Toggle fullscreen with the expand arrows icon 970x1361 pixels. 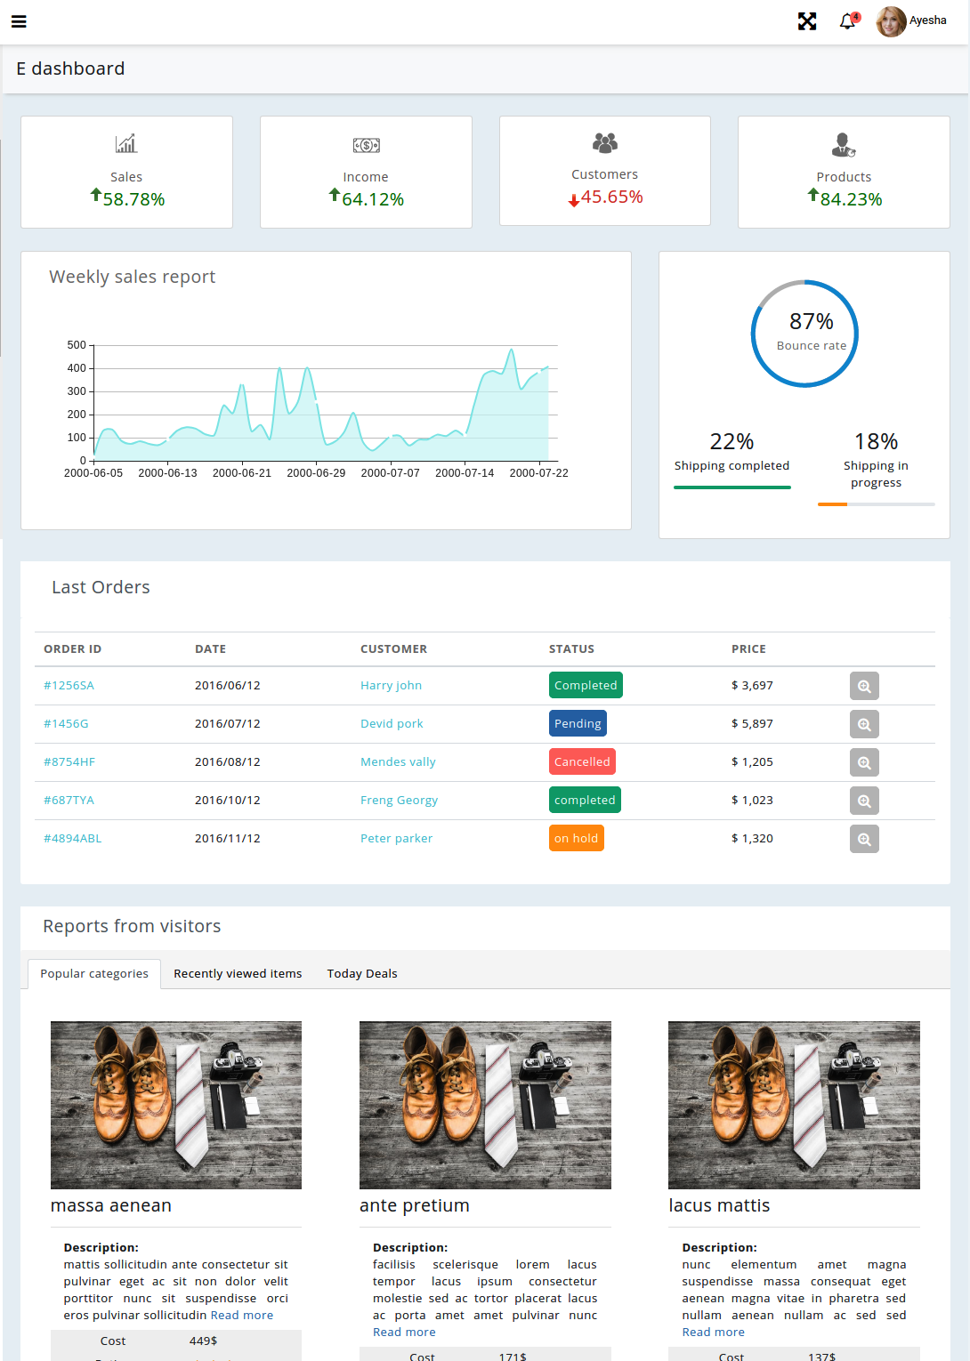click(807, 21)
